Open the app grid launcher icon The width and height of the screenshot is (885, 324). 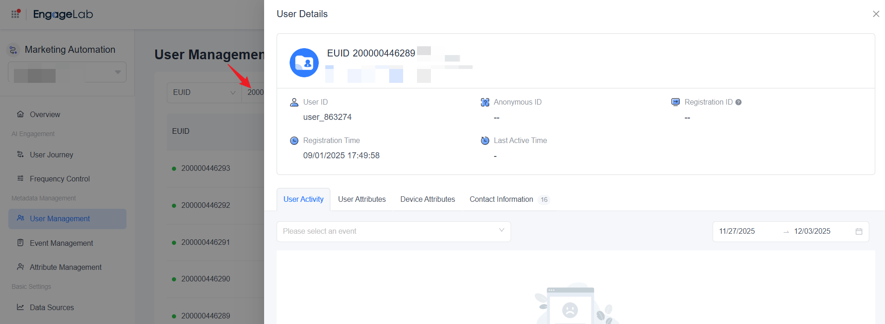coord(16,14)
